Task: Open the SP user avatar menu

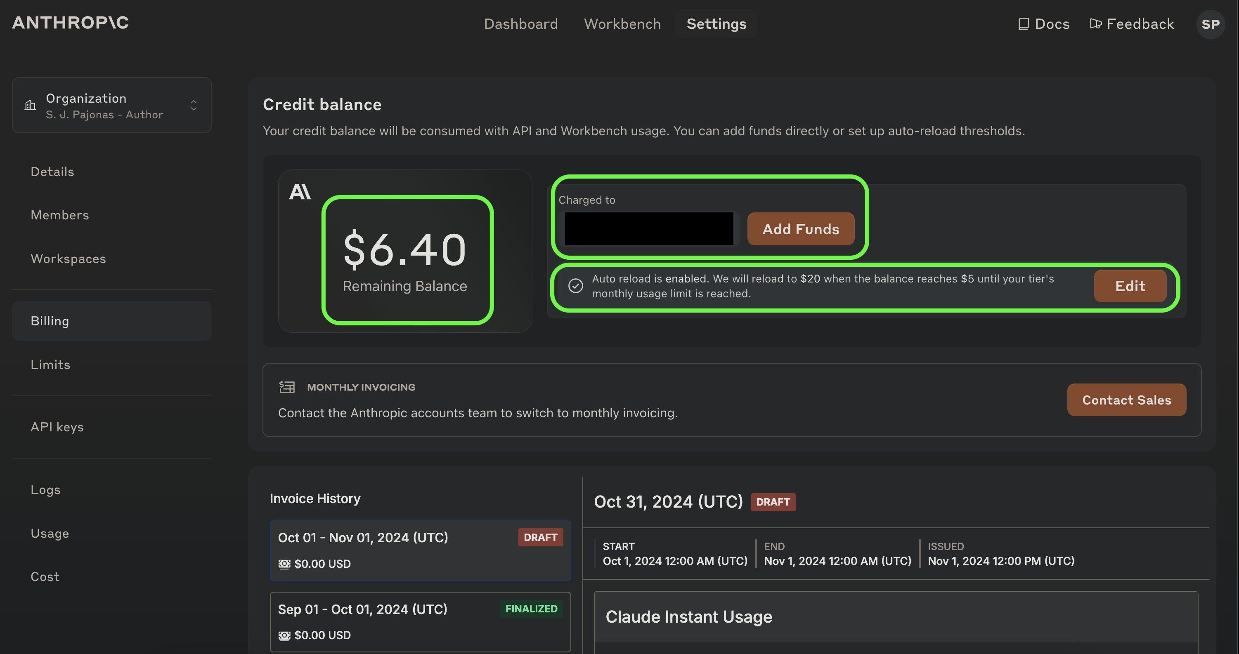Action: click(1210, 24)
